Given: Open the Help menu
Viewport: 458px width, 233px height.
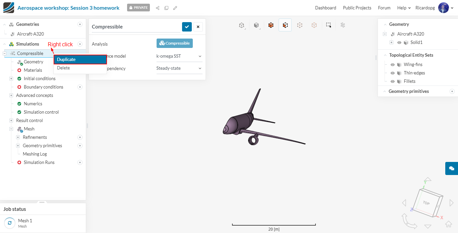Looking at the screenshot, I should coord(404,8).
